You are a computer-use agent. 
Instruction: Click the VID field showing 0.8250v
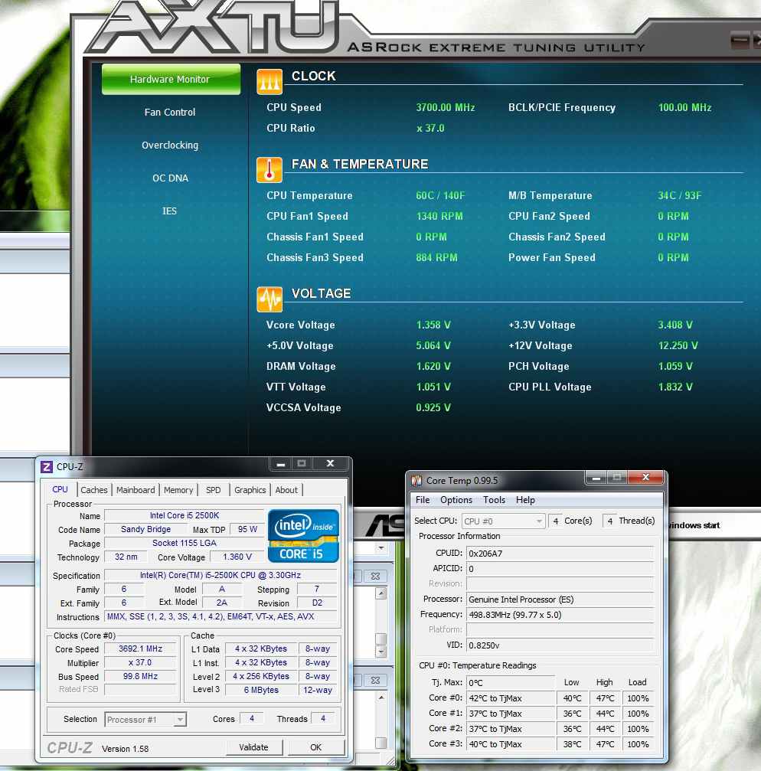(x=560, y=645)
